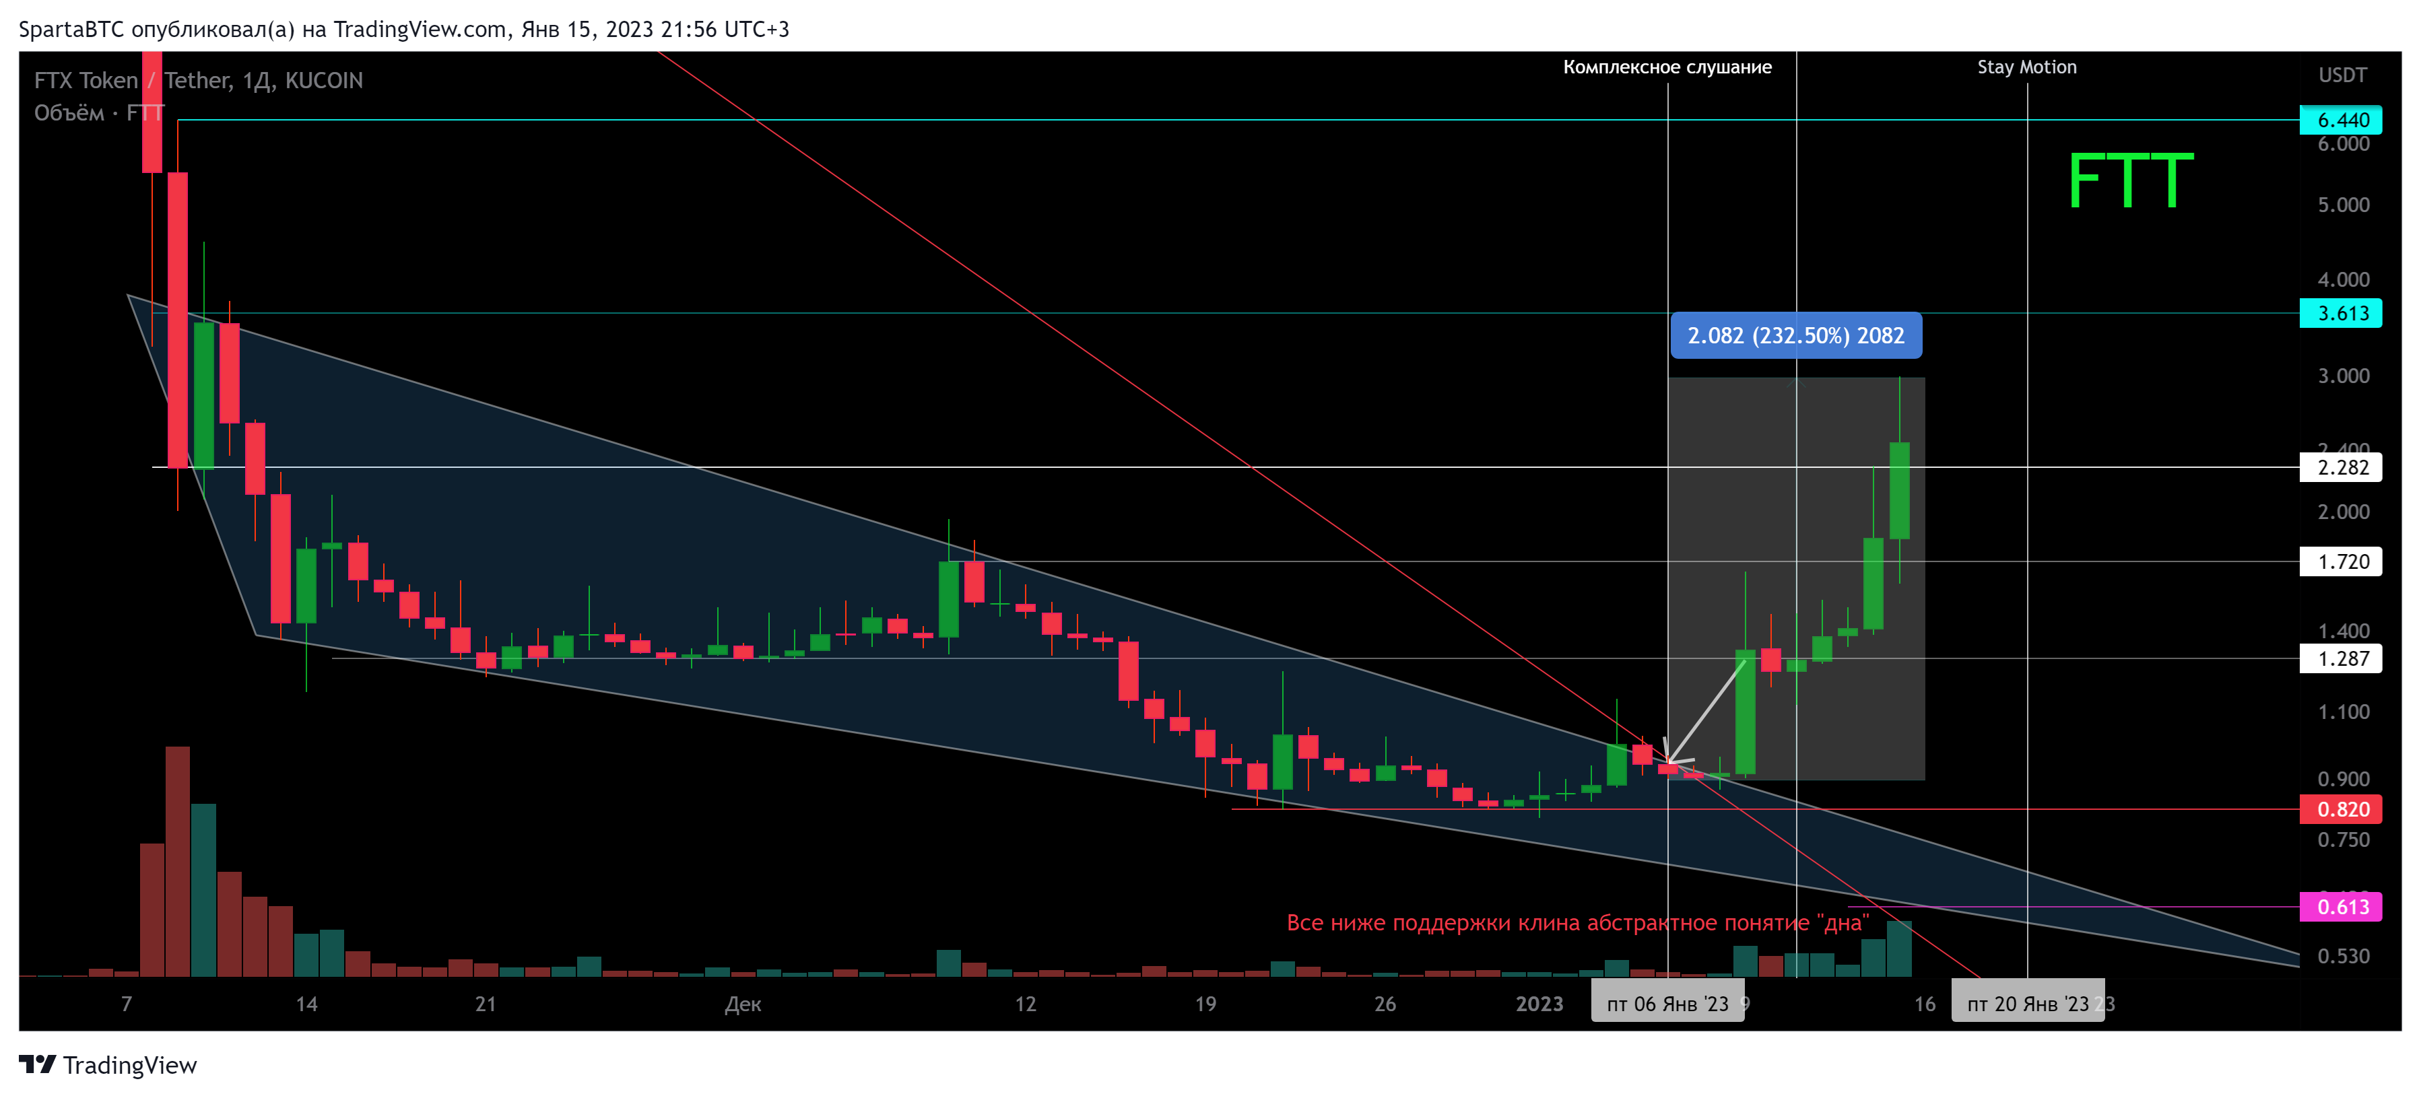
Task: Click the 1.720 price label
Action: click(2340, 561)
